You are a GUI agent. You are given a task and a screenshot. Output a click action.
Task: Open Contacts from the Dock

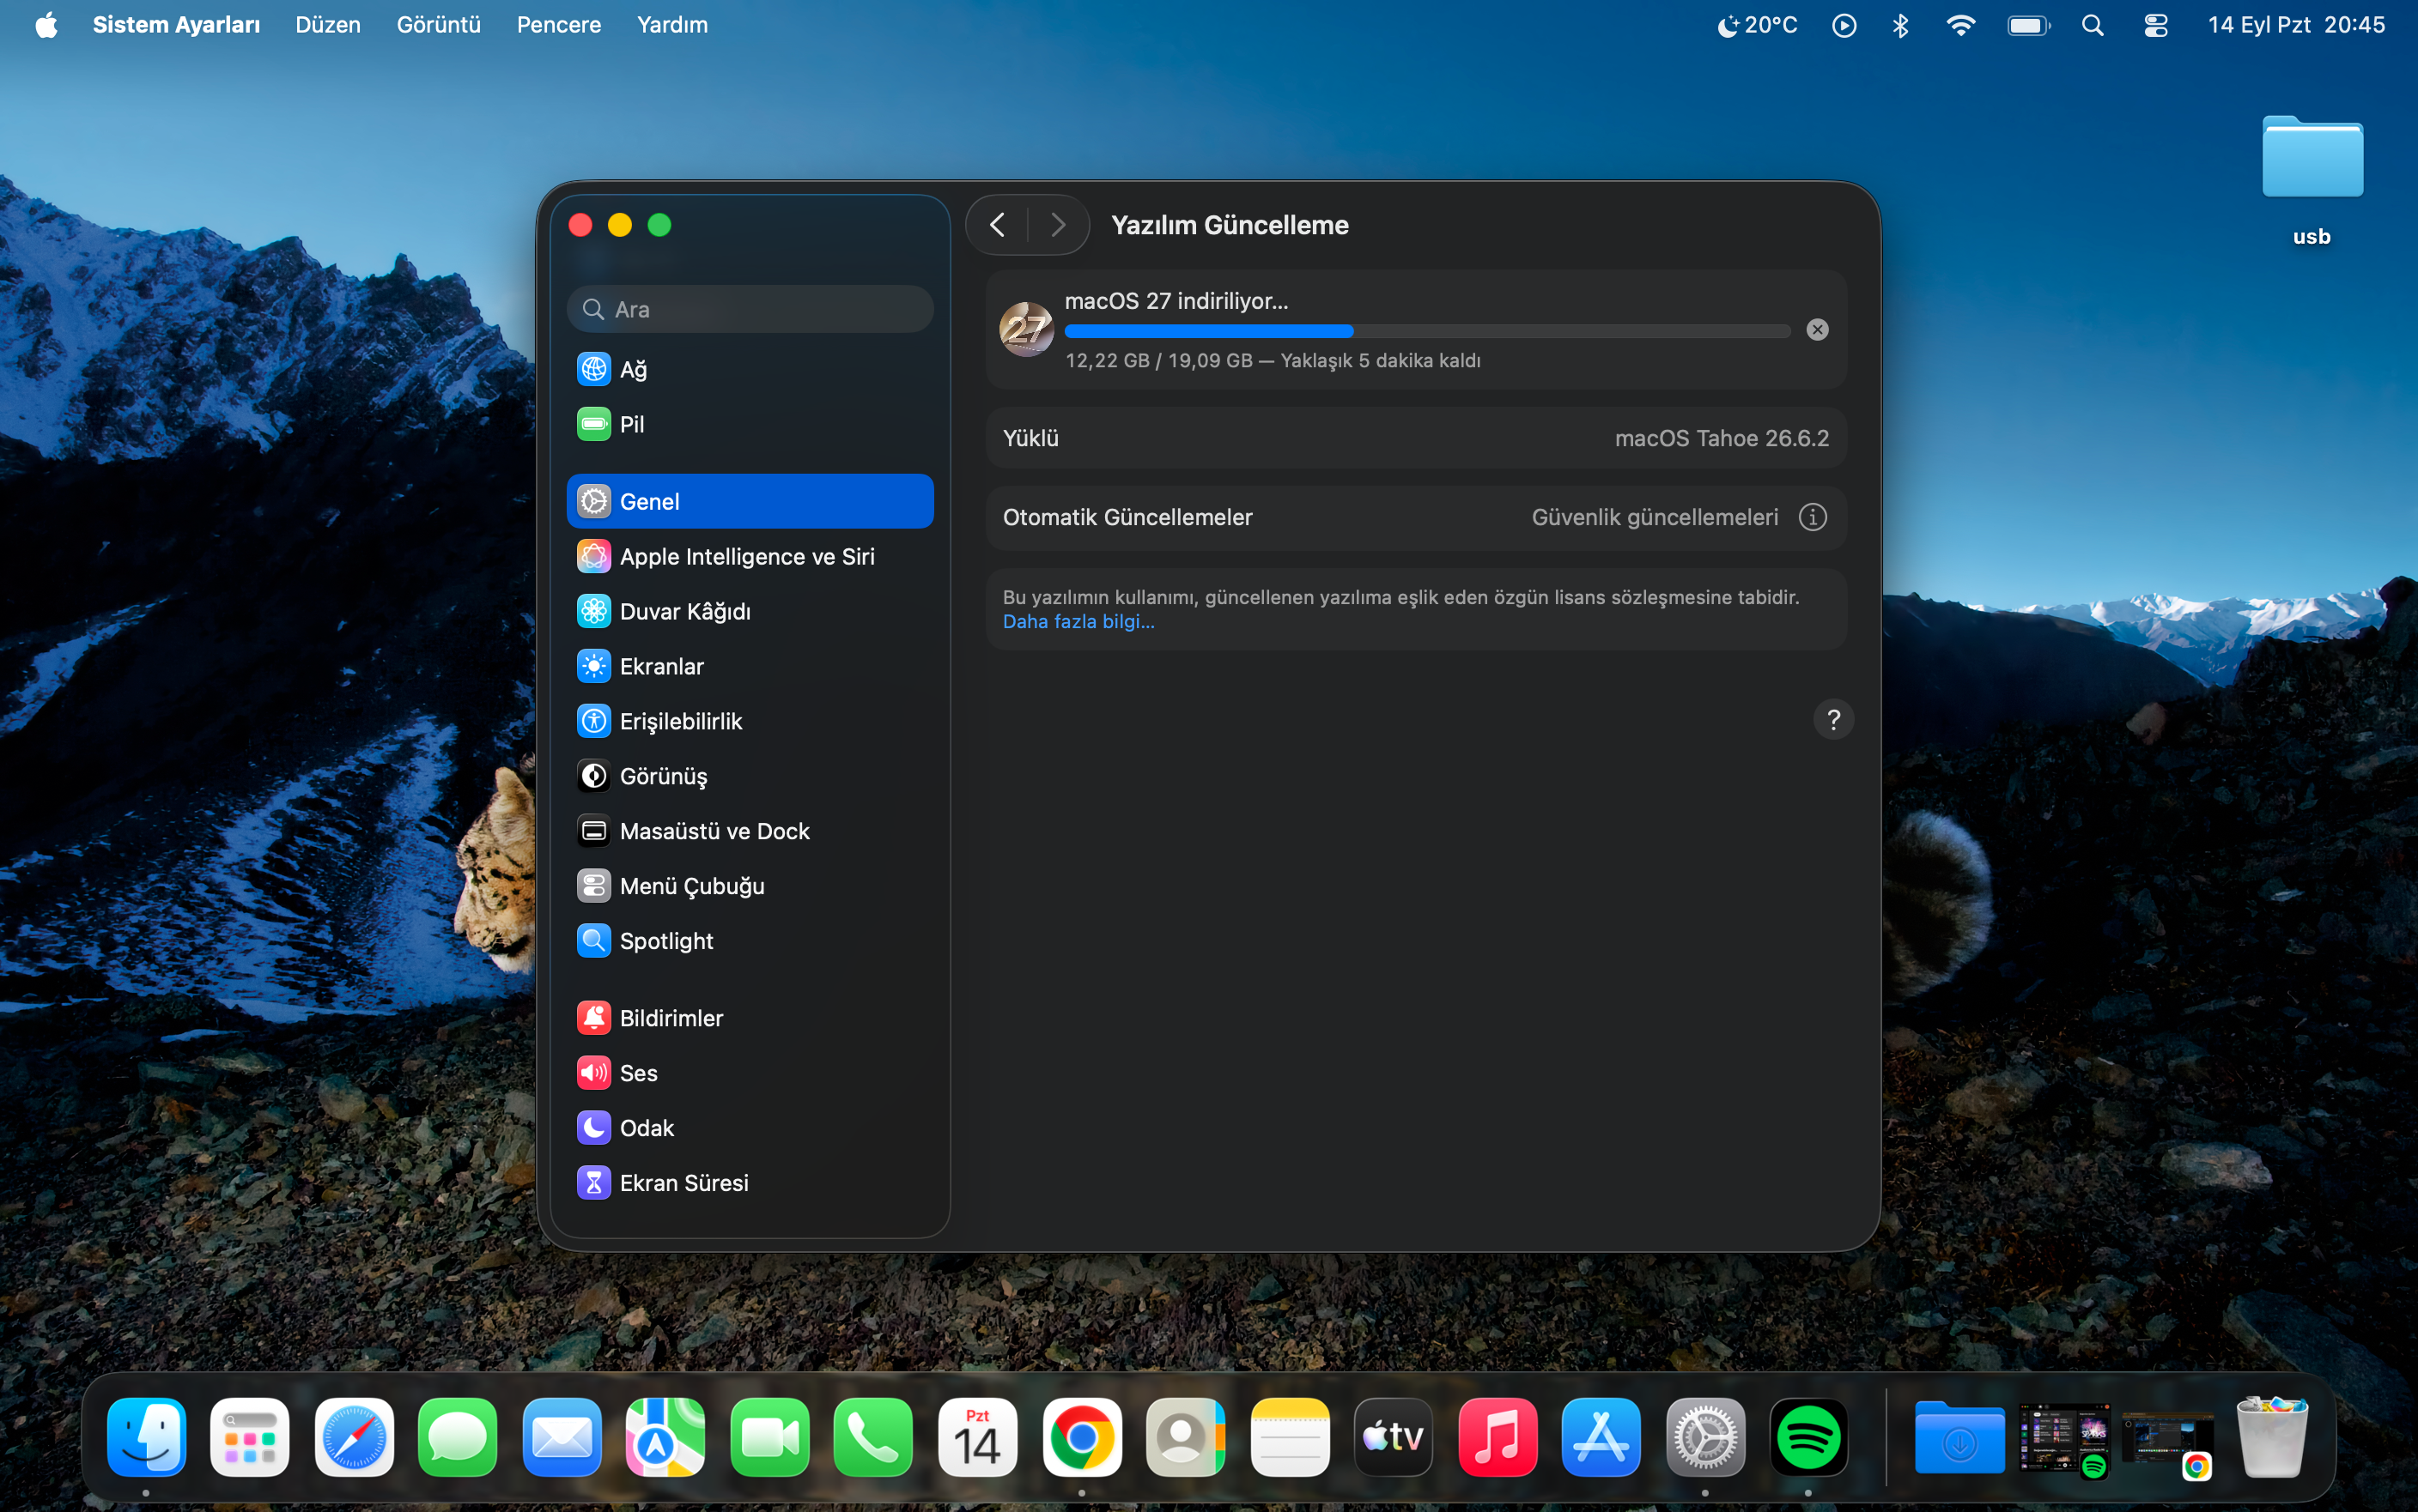[x=1186, y=1437]
